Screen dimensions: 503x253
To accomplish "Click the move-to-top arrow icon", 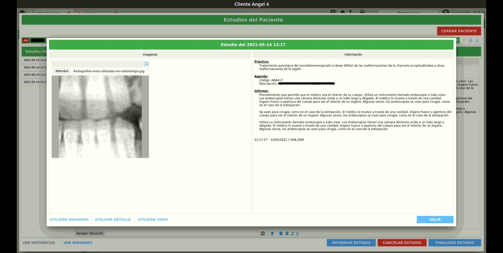I will [464, 41].
